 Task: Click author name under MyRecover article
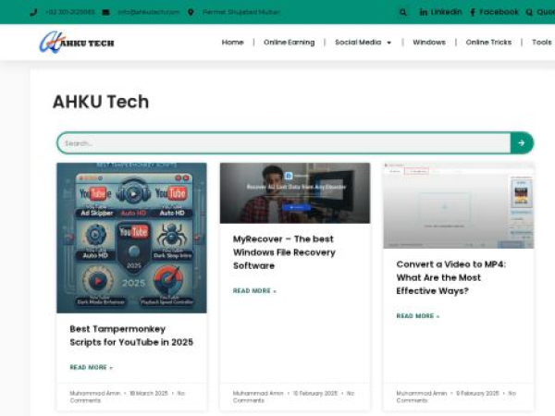[258, 394]
